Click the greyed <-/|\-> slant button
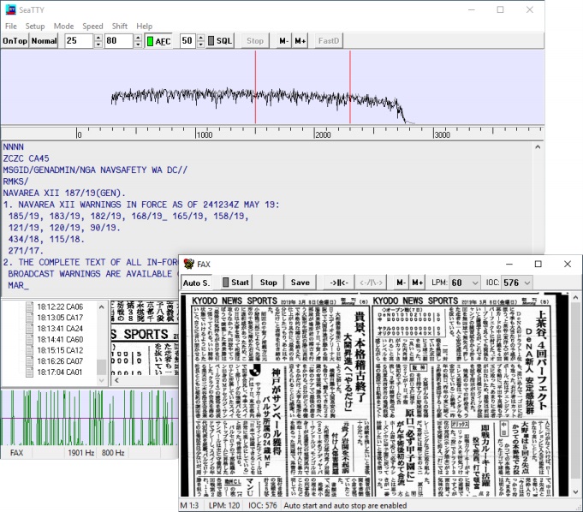Image resolution: width=583 pixels, height=512 pixels. pos(371,283)
